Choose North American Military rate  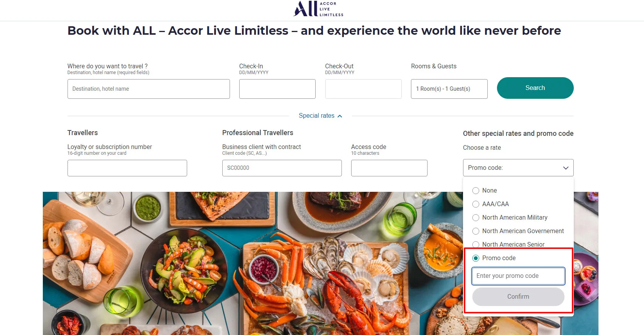[x=476, y=218]
